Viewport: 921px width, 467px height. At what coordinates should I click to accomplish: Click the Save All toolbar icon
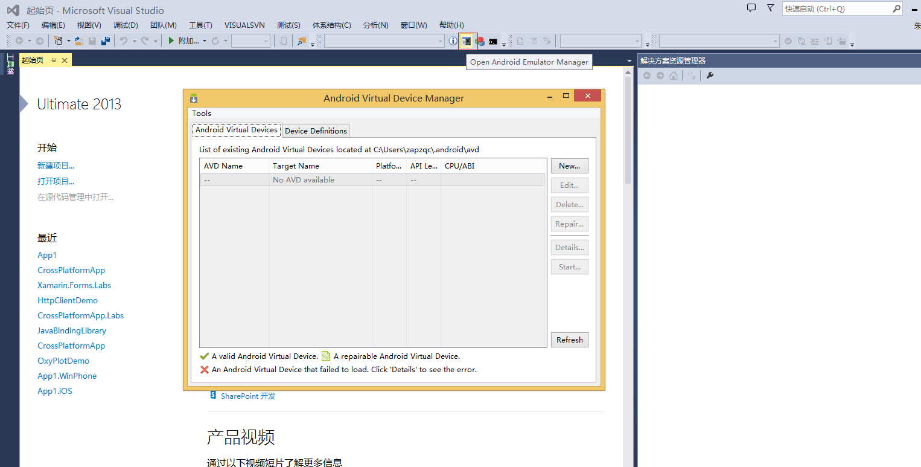(106, 41)
